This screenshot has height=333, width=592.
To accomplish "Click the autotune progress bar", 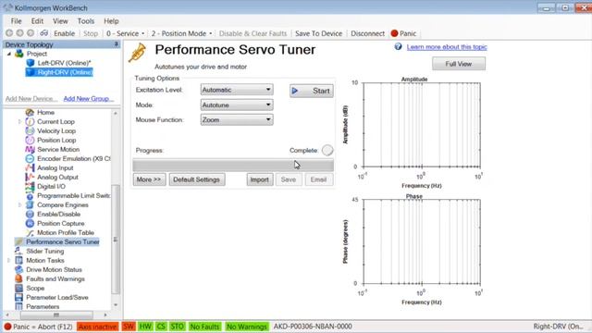I will pyautogui.click(x=233, y=166).
